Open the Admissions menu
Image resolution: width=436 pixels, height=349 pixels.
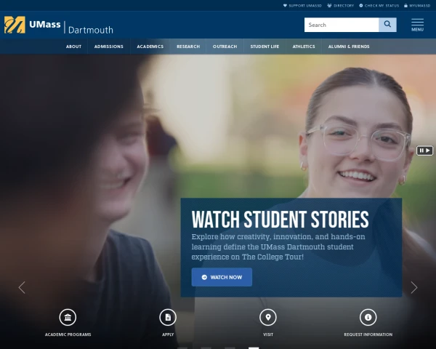point(109,47)
